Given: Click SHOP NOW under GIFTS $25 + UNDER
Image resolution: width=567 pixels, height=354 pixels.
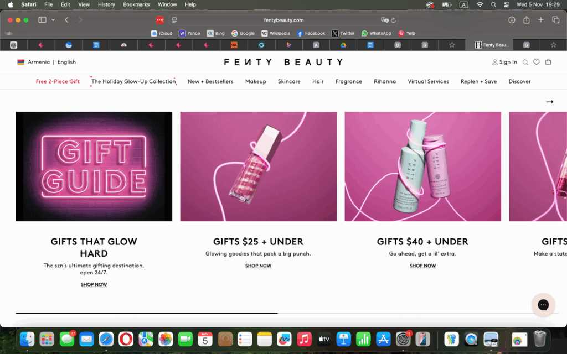Looking at the screenshot, I should [x=258, y=265].
